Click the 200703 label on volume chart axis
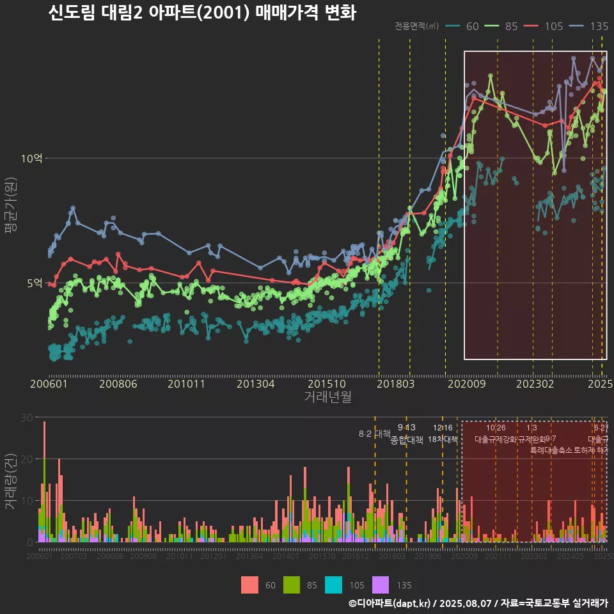Image resolution: width=614 pixels, height=614 pixels. click(x=73, y=556)
